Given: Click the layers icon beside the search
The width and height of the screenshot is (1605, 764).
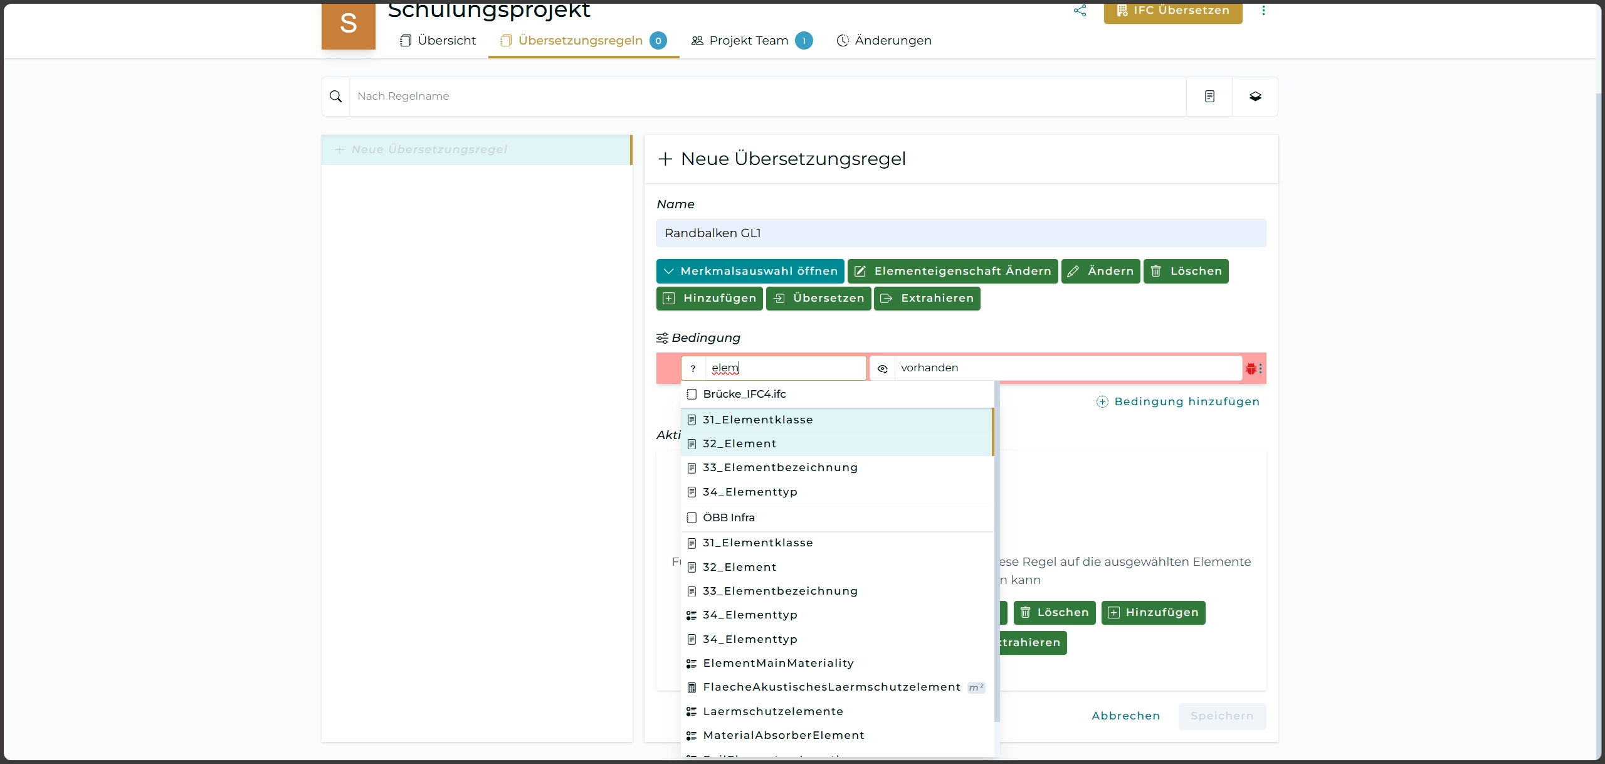Looking at the screenshot, I should (x=1255, y=97).
